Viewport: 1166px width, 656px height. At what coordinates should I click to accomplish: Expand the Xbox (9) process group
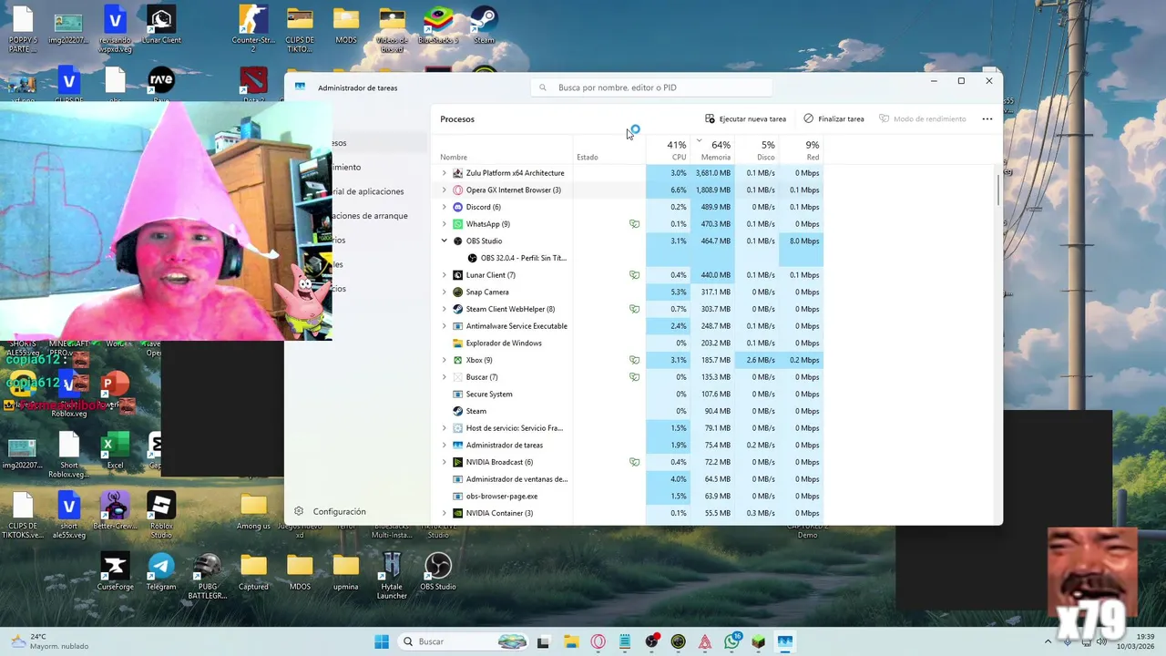pyautogui.click(x=445, y=360)
